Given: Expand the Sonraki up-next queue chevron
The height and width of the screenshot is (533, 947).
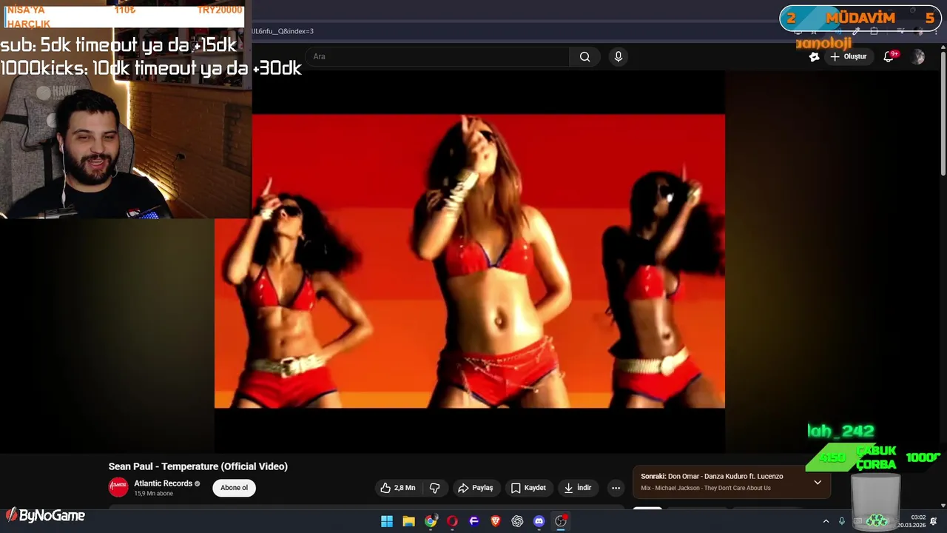Looking at the screenshot, I should click(x=818, y=482).
